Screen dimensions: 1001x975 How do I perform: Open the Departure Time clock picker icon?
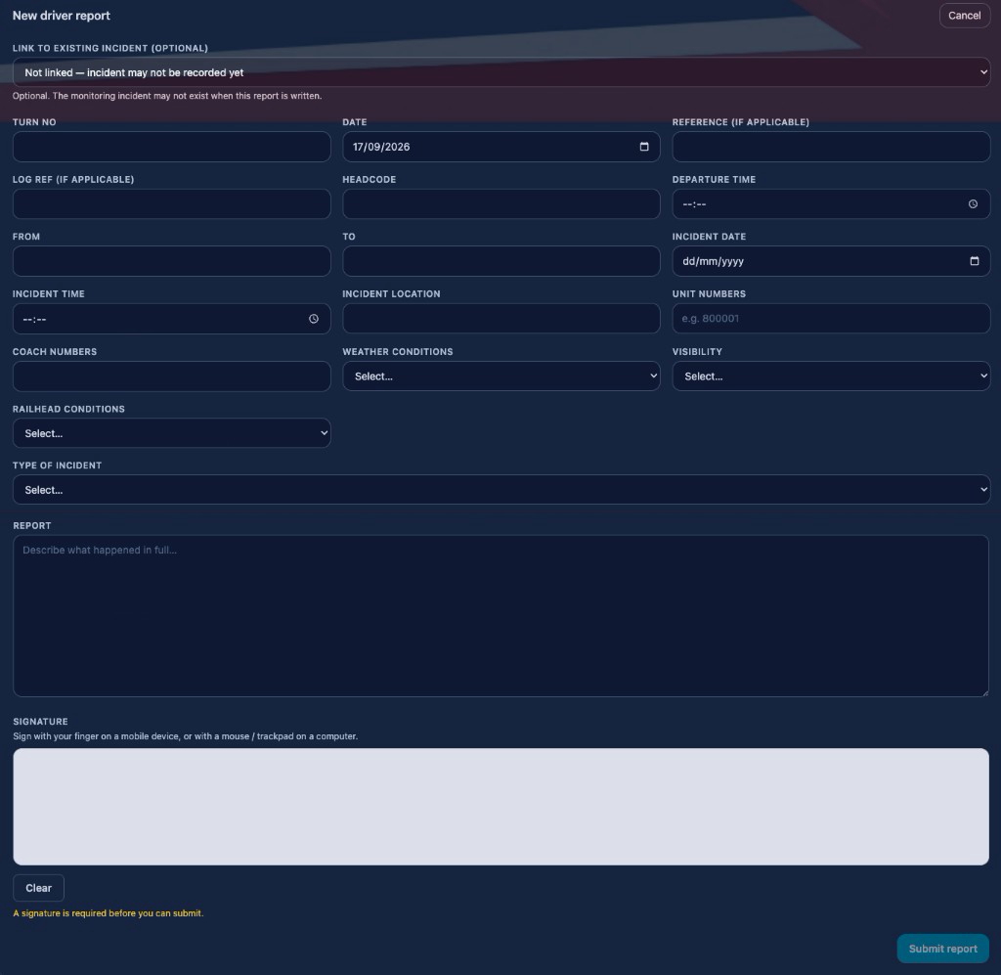click(x=973, y=203)
